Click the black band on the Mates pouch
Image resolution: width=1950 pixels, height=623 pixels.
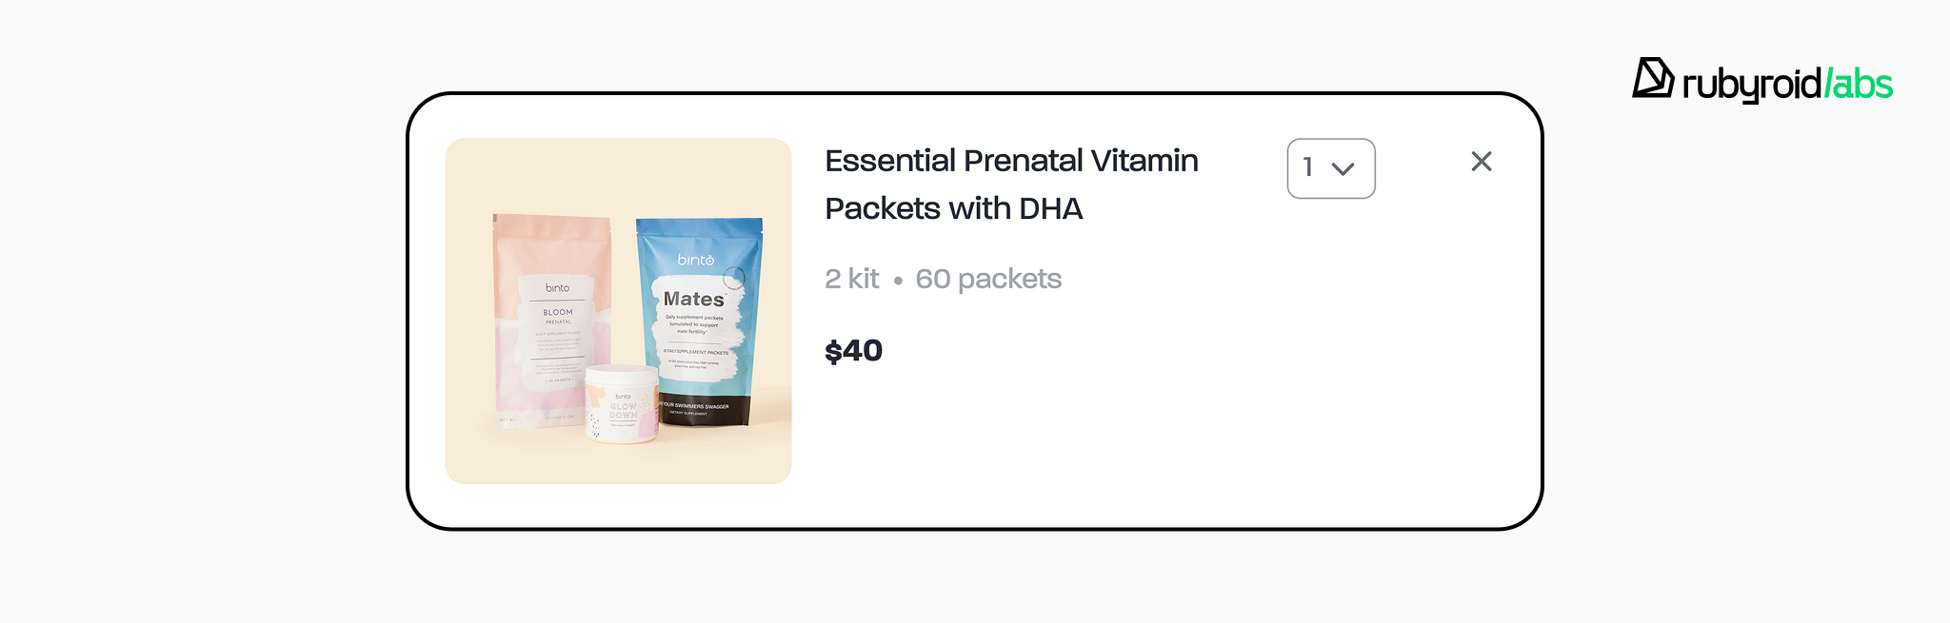click(x=705, y=409)
